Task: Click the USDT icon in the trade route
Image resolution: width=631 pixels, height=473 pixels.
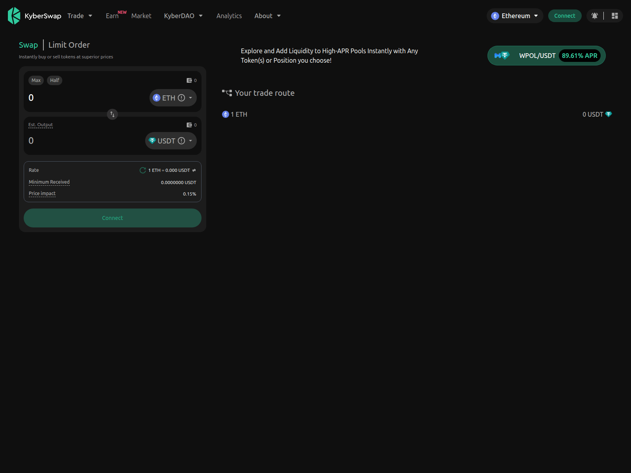Action: [x=609, y=114]
